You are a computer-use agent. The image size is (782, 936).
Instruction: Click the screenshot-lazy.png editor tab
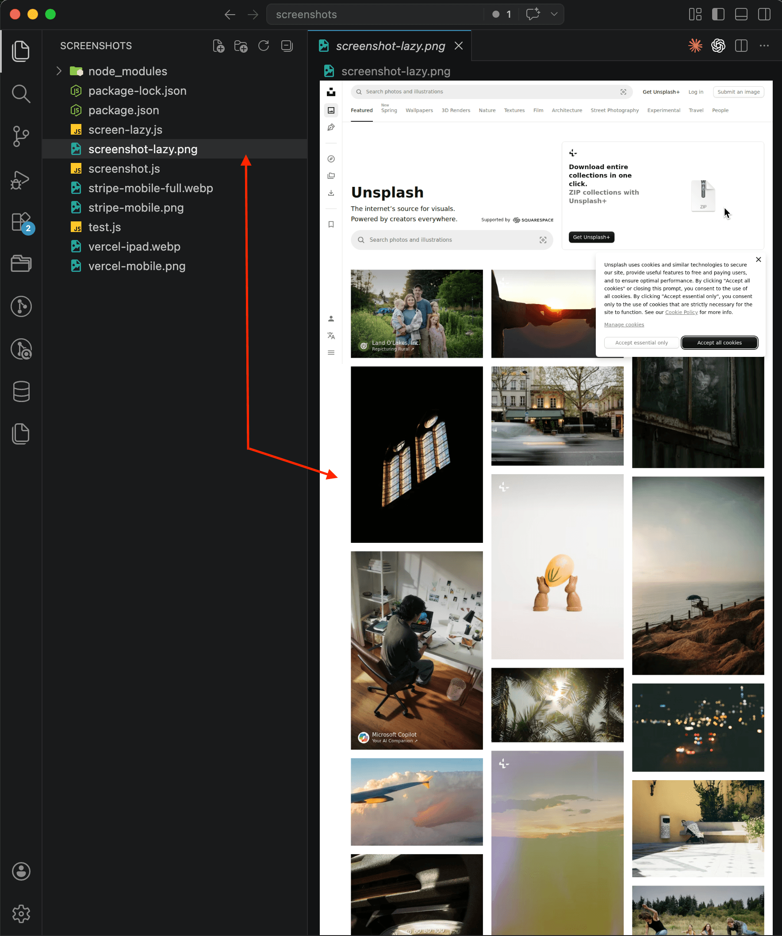[x=391, y=46]
